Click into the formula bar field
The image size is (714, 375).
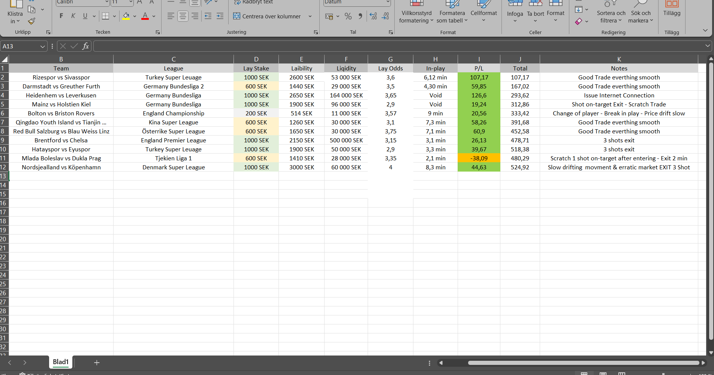click(398, 46)
